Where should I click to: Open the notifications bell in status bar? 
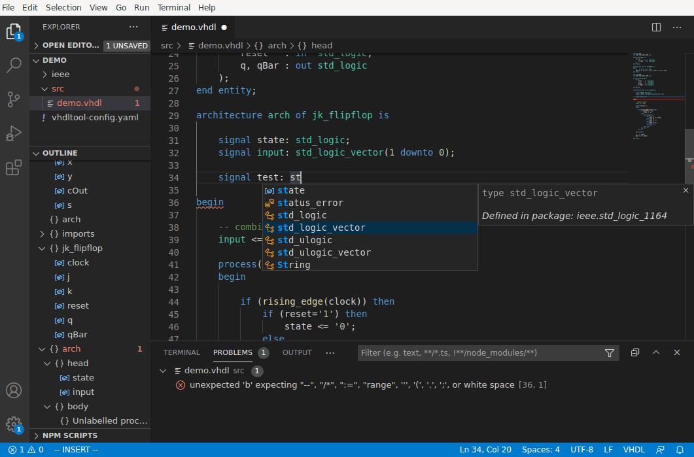click(x=680, y=450)
